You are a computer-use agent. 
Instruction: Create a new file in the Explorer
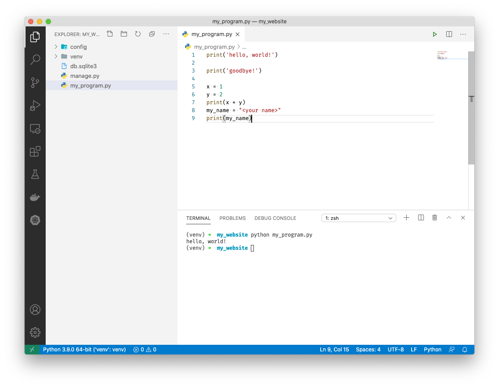point(109,34)
